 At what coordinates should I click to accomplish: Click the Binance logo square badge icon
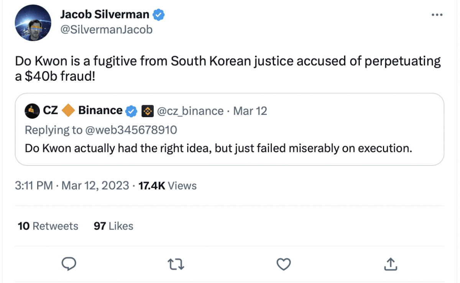[148, 111]
